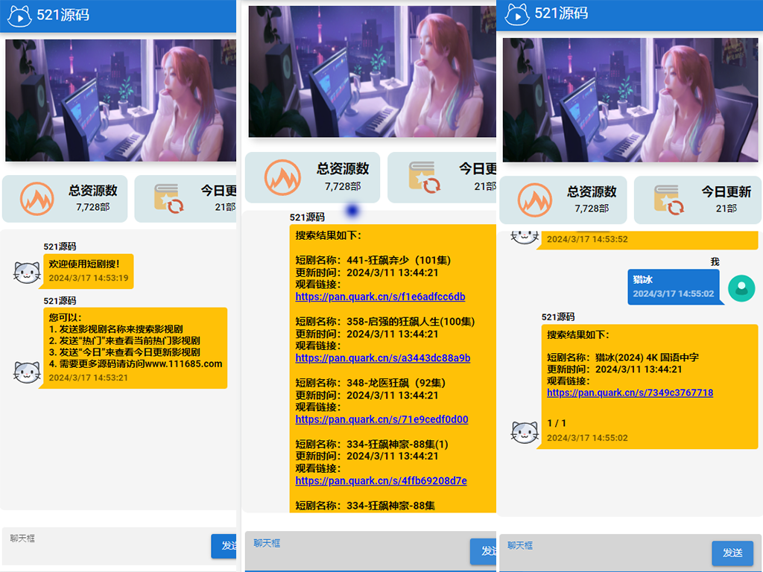Click the 总资源数 7,728部 card in the left screen

(65, 199)
